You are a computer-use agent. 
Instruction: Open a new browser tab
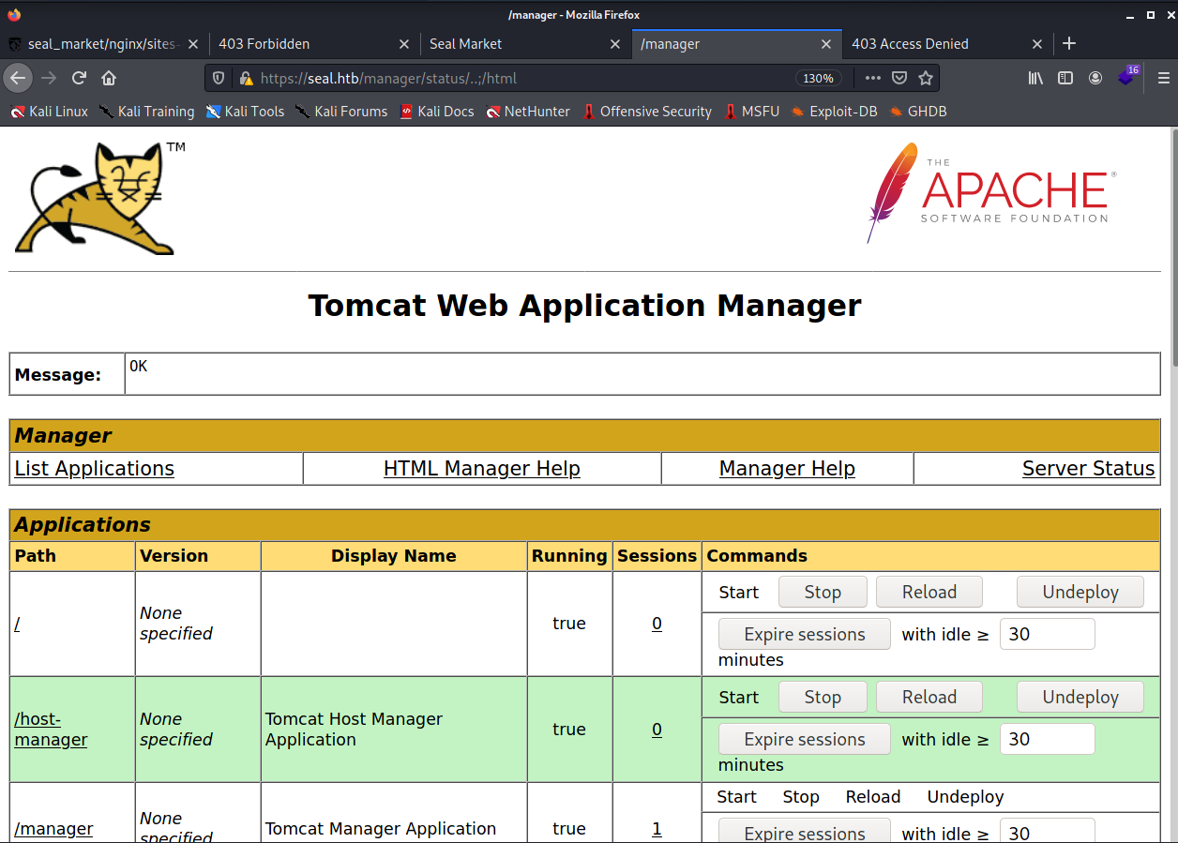[1069, 43]
